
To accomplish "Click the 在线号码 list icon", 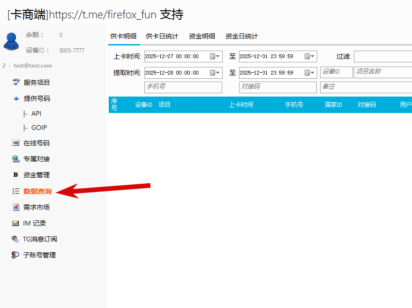I will [16, 143].
